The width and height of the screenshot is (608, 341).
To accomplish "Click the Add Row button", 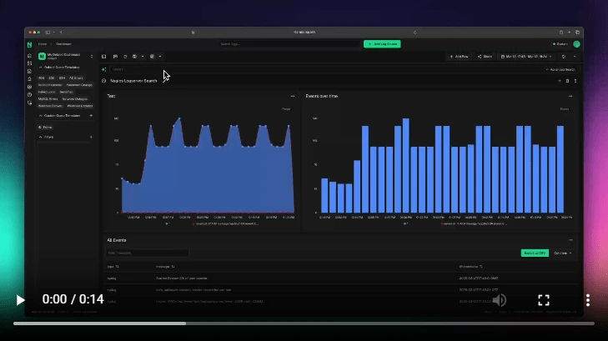I will coord(458,57).
